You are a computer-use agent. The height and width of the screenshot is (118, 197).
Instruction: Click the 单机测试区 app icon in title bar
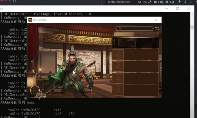click(x=30, y=20)
